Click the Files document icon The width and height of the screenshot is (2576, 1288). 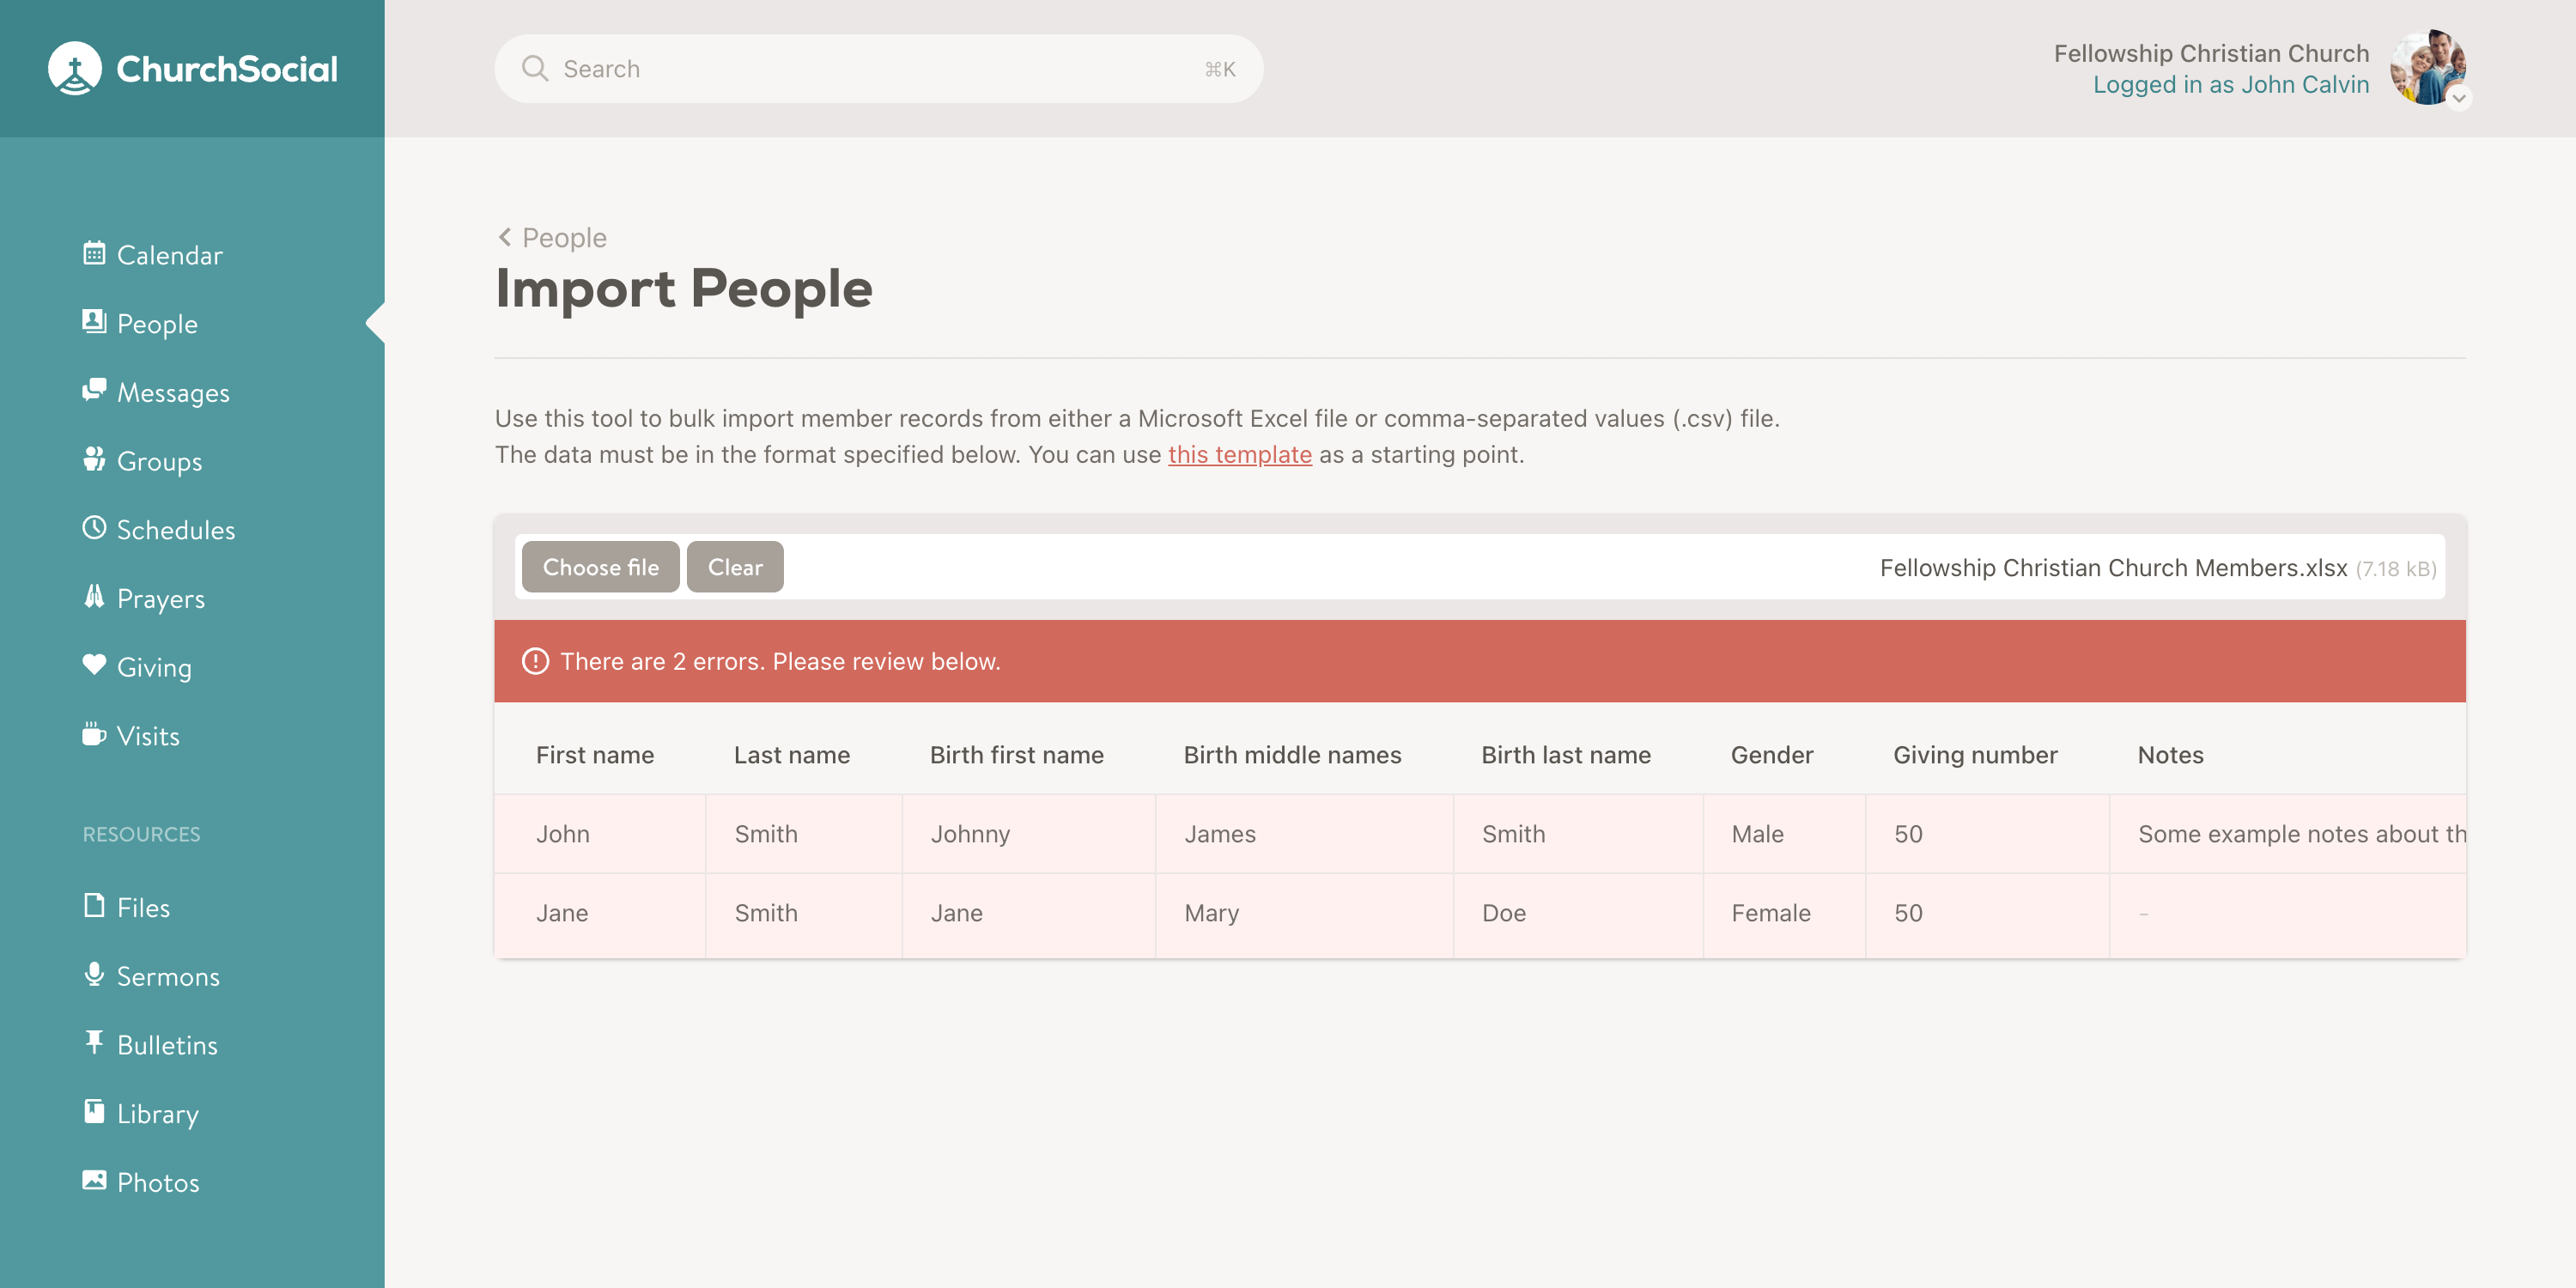tap(94, 905)
